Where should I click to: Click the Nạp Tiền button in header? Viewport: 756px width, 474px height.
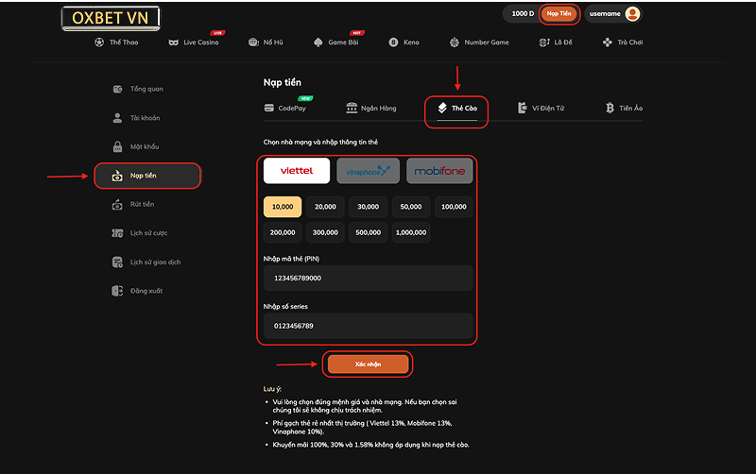point(558,14)
